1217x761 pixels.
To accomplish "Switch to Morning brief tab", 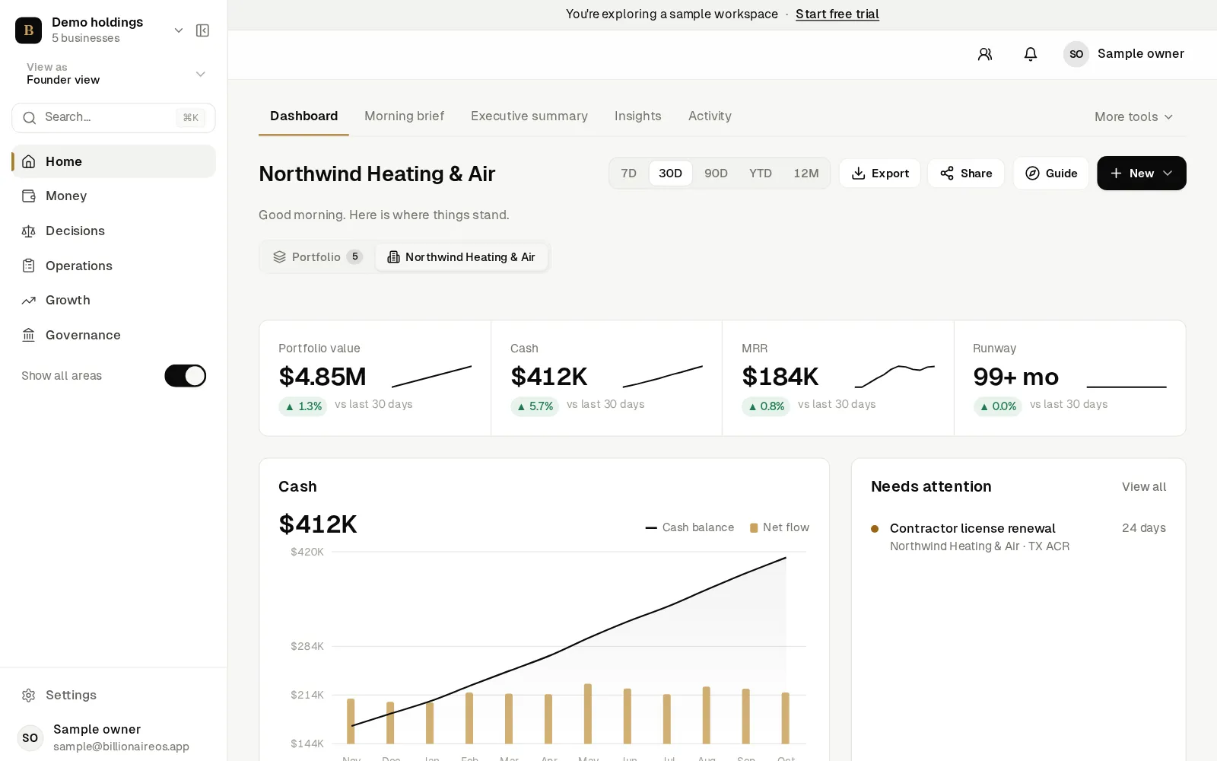I will click(x=404, y=116).
